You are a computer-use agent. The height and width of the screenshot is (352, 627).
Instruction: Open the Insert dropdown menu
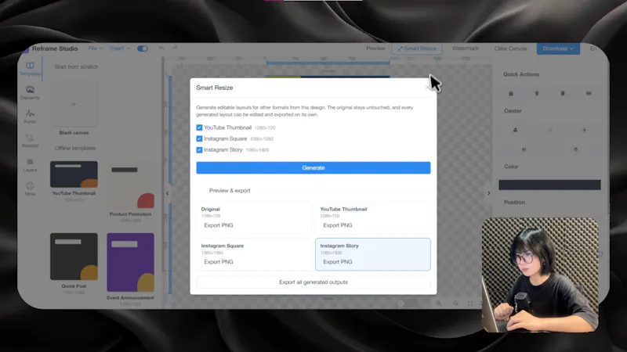(120, 48)
